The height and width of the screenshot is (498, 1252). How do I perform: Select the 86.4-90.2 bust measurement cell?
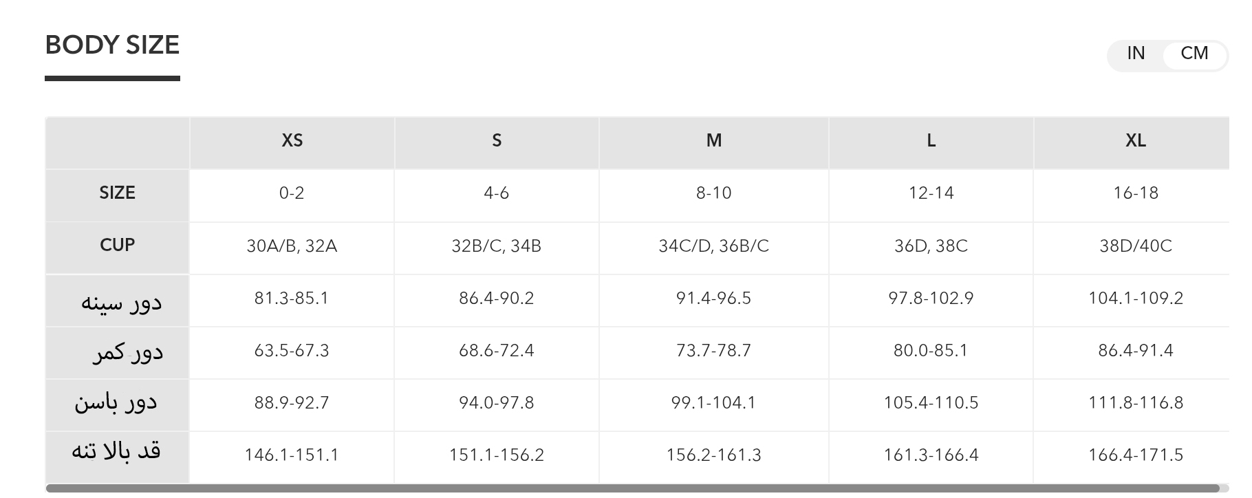tap(497, 299)
